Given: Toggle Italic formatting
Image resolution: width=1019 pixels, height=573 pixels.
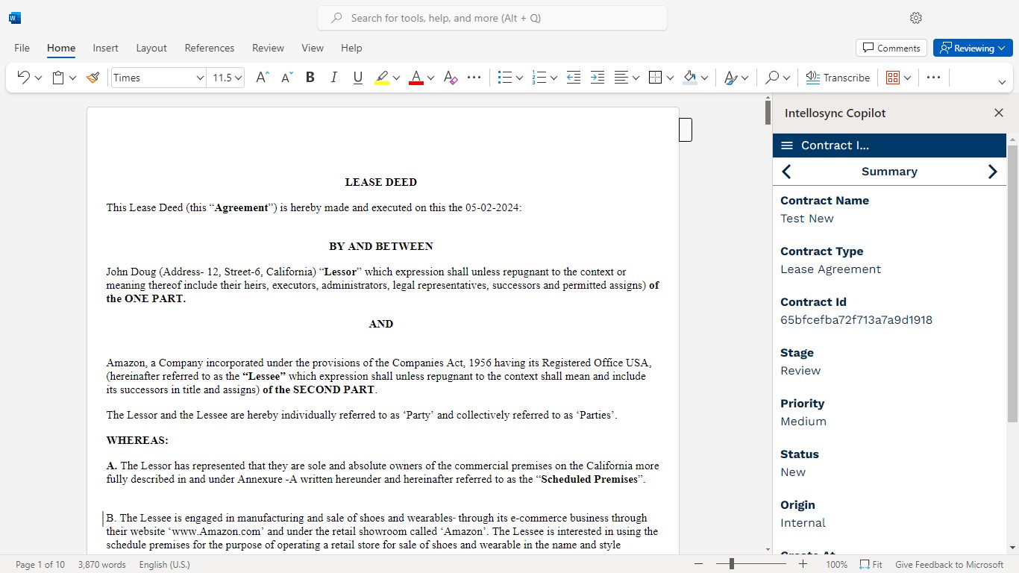Looking at the screenshot, I should tap(333, 78).
